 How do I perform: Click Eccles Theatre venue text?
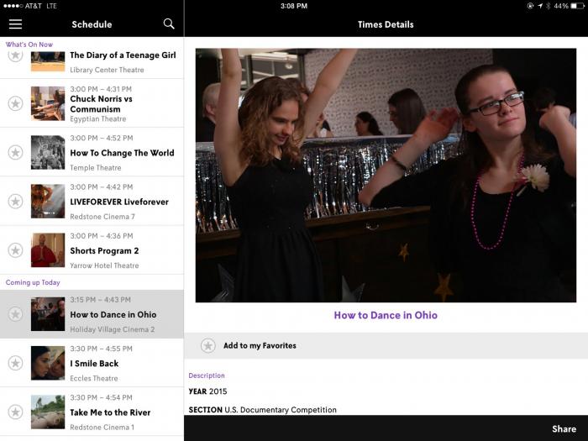point(94,378)
